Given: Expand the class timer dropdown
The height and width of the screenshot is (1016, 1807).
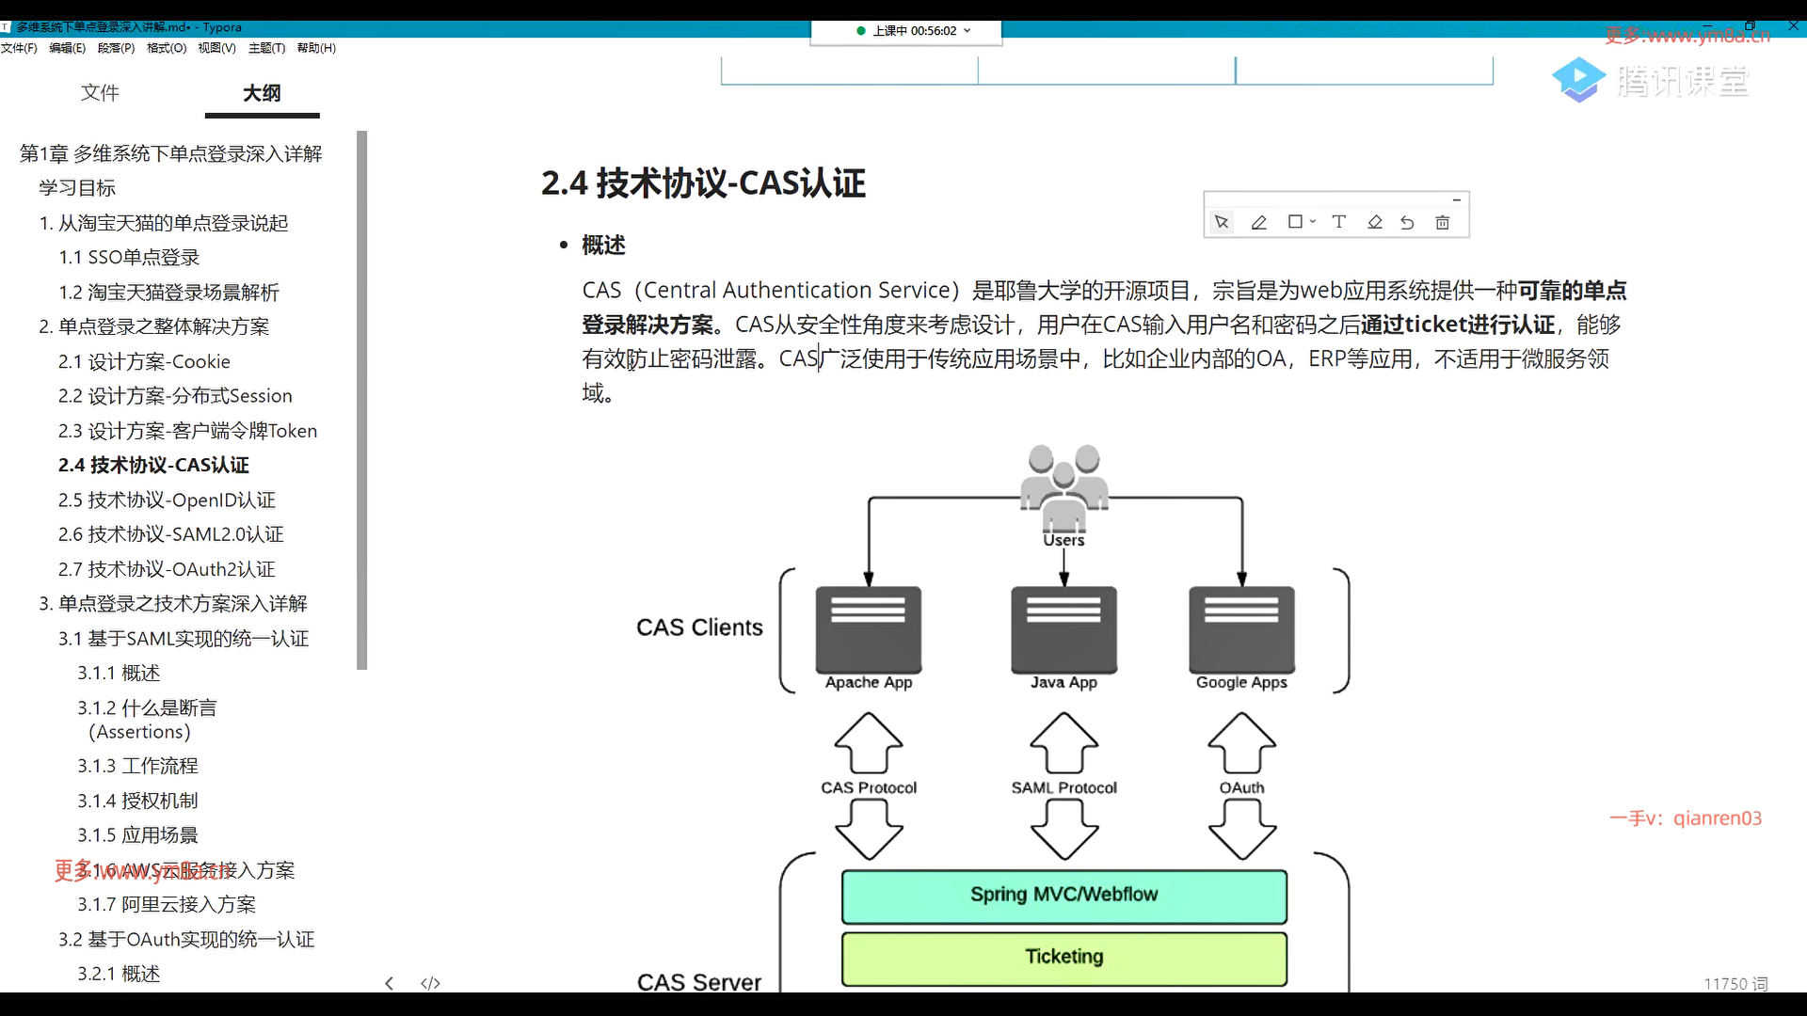Looking at the screenshot, I should coord(967,30).
